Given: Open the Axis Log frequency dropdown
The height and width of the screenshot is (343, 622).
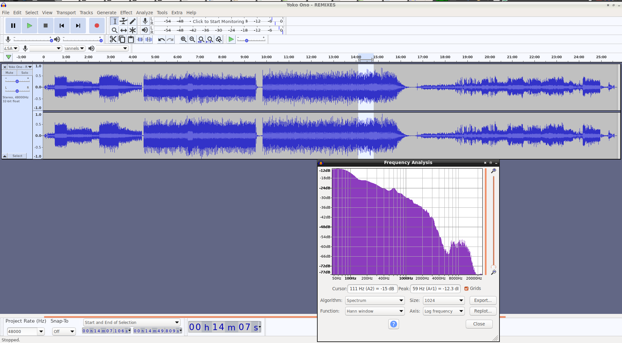Looking at the screenshot, I should (x=443, y=311).
